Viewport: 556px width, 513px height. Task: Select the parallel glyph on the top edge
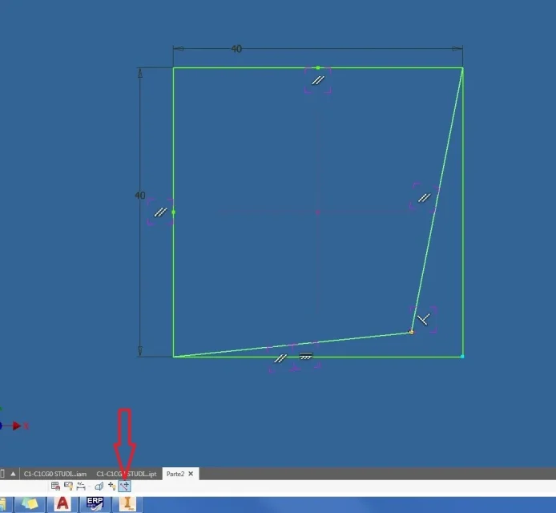click(x=318, y=80)
